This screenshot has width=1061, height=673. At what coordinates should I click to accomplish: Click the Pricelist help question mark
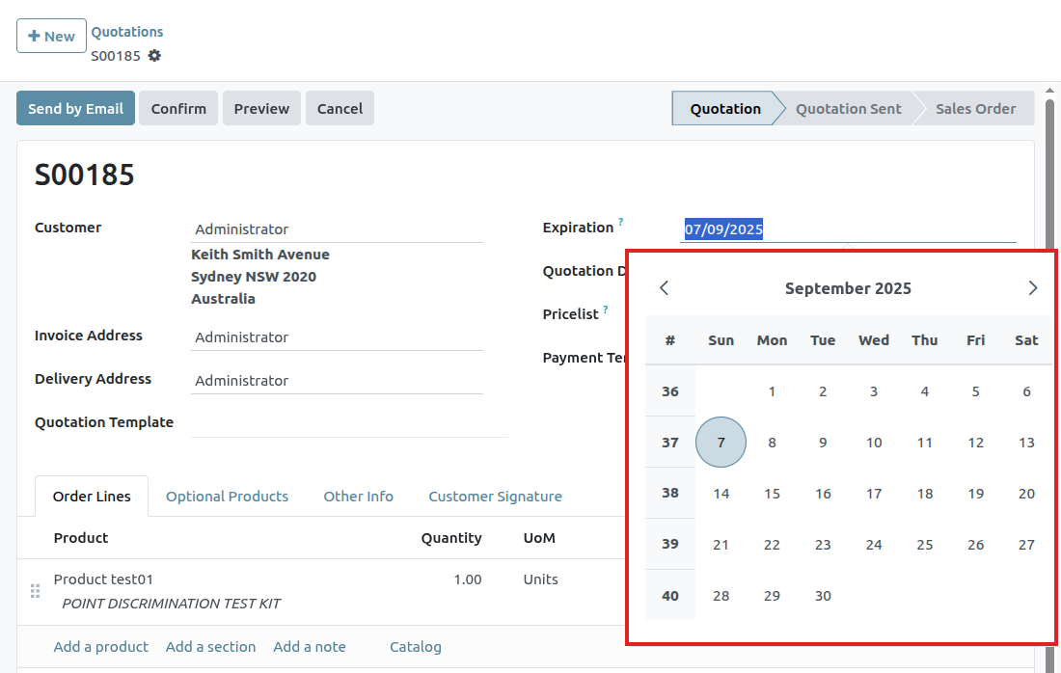click(x=606, y=310)
